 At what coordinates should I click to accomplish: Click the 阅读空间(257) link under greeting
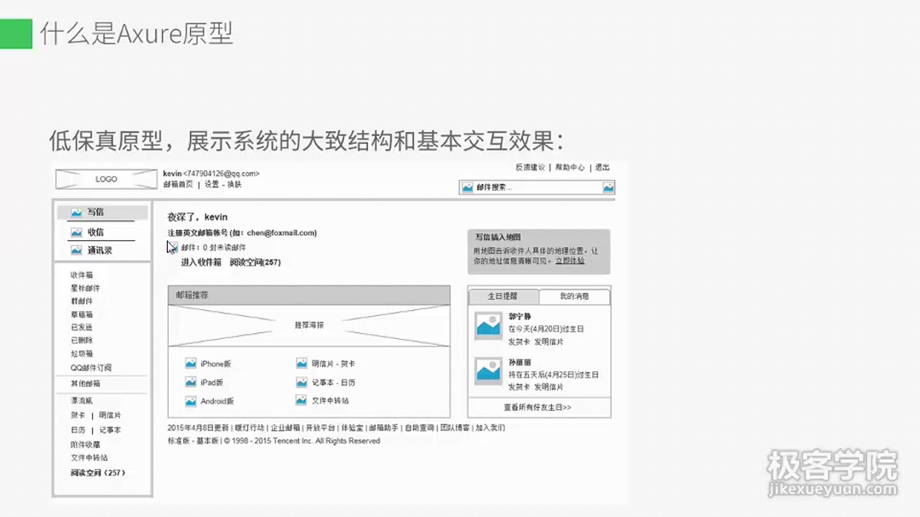click(256, 262)
